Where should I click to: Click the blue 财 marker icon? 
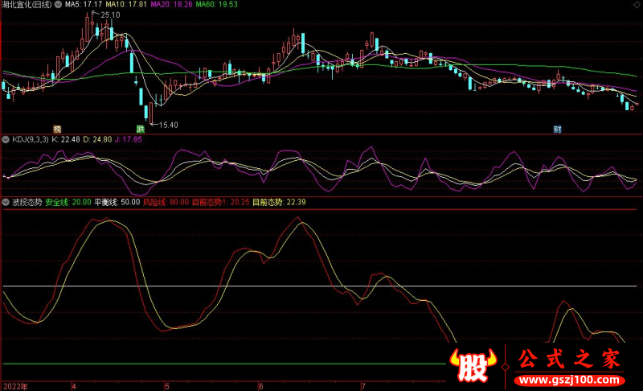click(557, 130)
